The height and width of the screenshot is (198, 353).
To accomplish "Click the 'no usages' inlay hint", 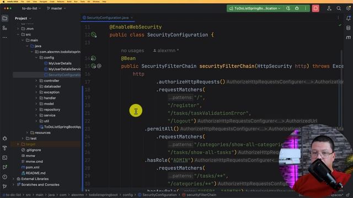I will [132, 51].
